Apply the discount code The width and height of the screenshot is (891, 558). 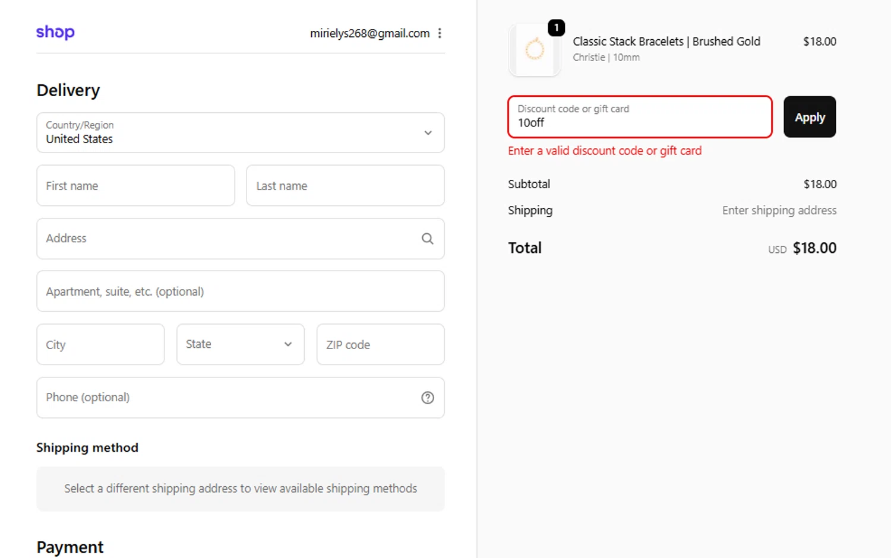(810, 117)
